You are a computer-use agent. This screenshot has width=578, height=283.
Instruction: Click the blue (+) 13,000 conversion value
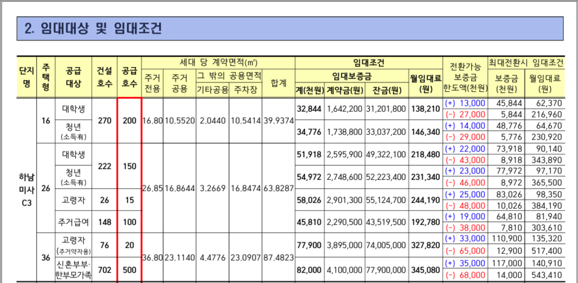pos(465,103)
